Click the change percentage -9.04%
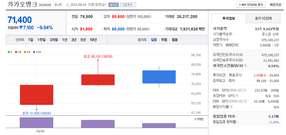 [x=45, y=28]
